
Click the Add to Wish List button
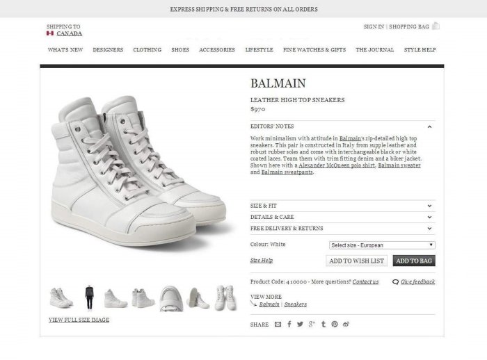pyautogui.click(x=357, y=261)
